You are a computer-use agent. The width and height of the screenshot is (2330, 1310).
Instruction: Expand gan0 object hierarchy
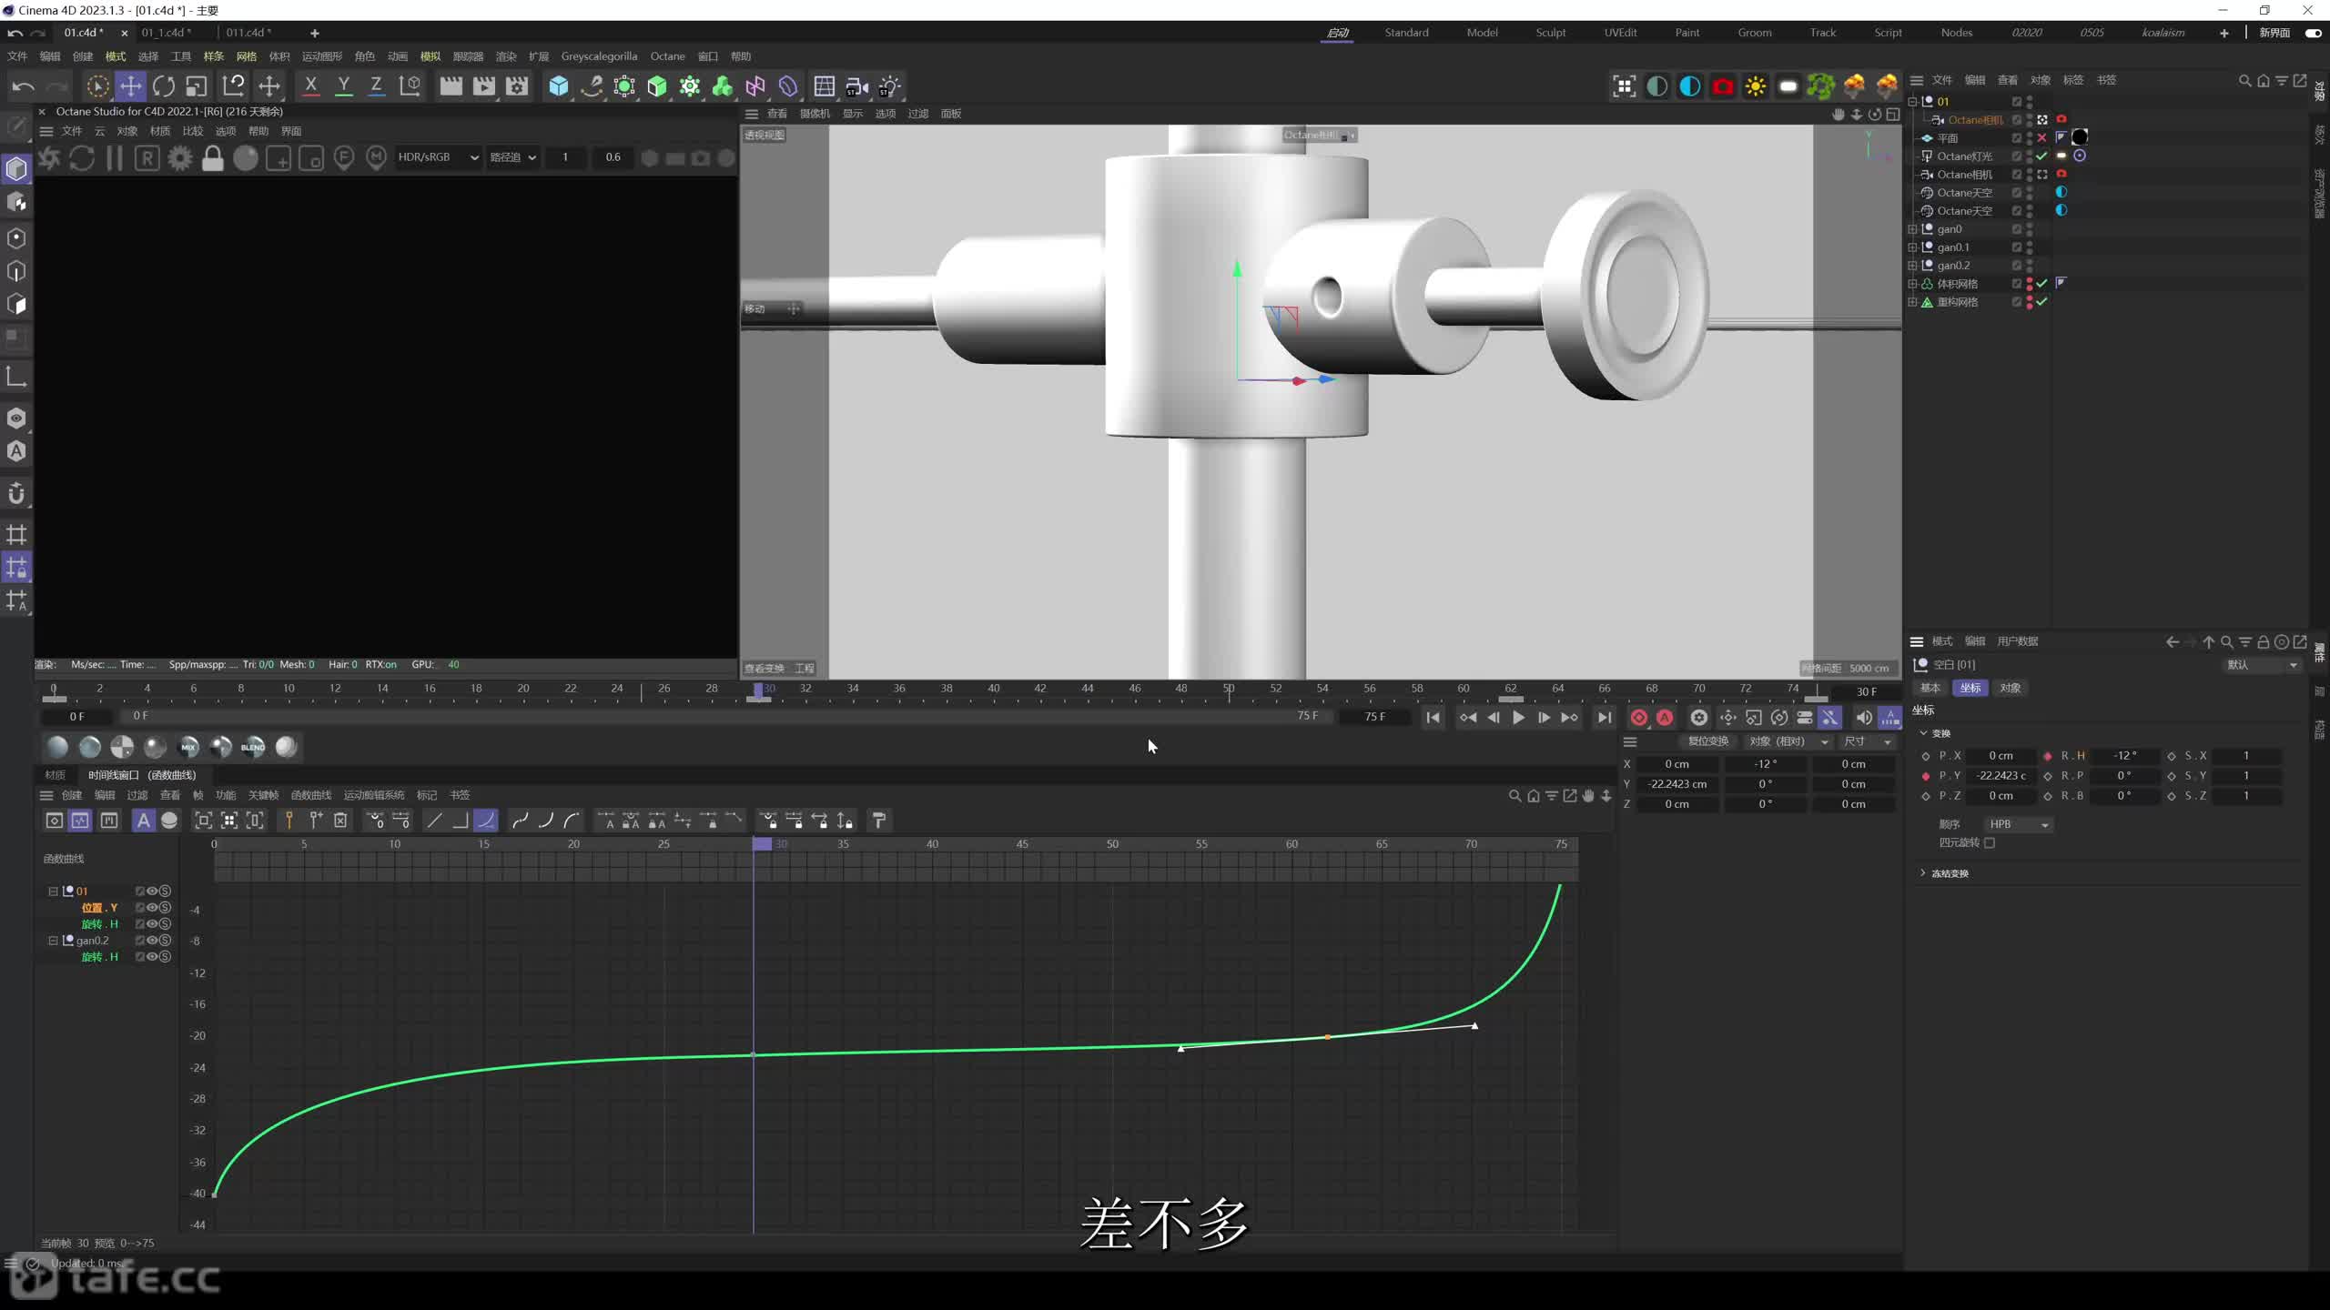pyautogui.click(x=1912, y=229)
